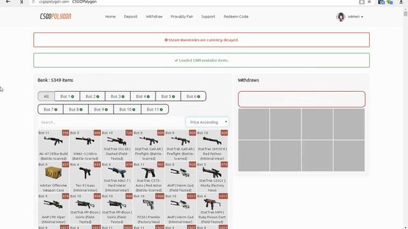The height and width of the screenshot is (229, 408).
Task: Select the StatTrak G3SG1 Murky item
Action: tap(212, 177)
